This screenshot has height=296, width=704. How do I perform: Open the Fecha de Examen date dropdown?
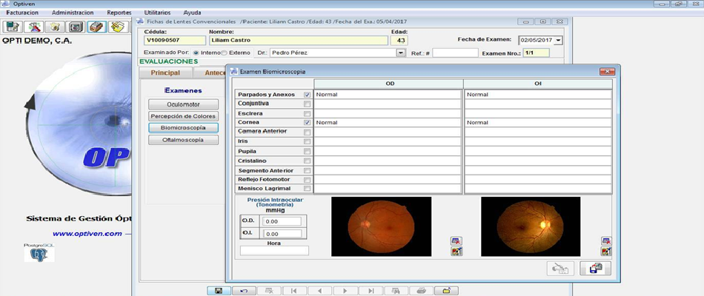[558, 41]
